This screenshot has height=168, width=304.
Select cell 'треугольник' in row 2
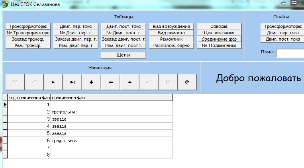click(112, 112)
